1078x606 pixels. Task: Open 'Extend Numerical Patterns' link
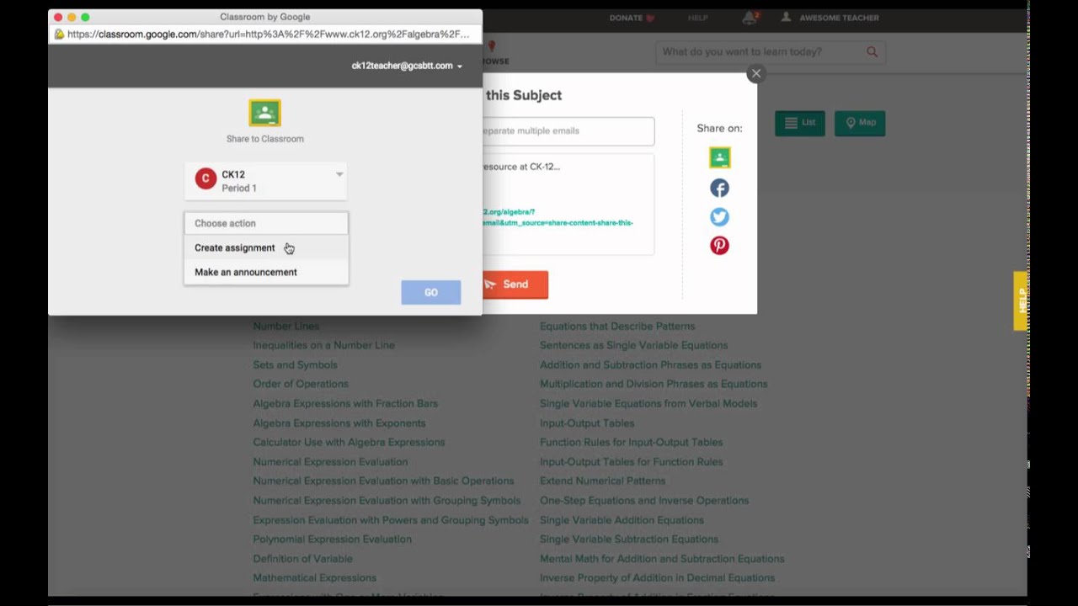602,481
